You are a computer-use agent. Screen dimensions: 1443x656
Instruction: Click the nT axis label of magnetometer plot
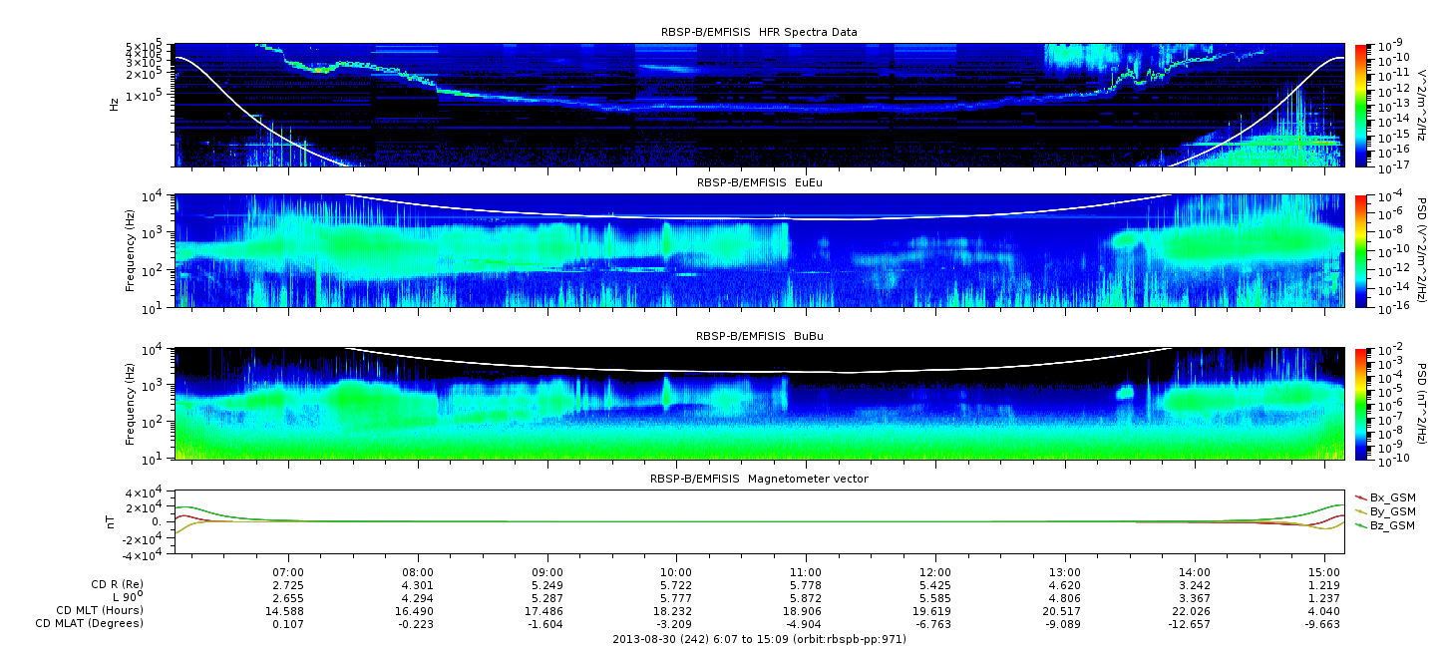pyautogui.click(x=113, y=521)
